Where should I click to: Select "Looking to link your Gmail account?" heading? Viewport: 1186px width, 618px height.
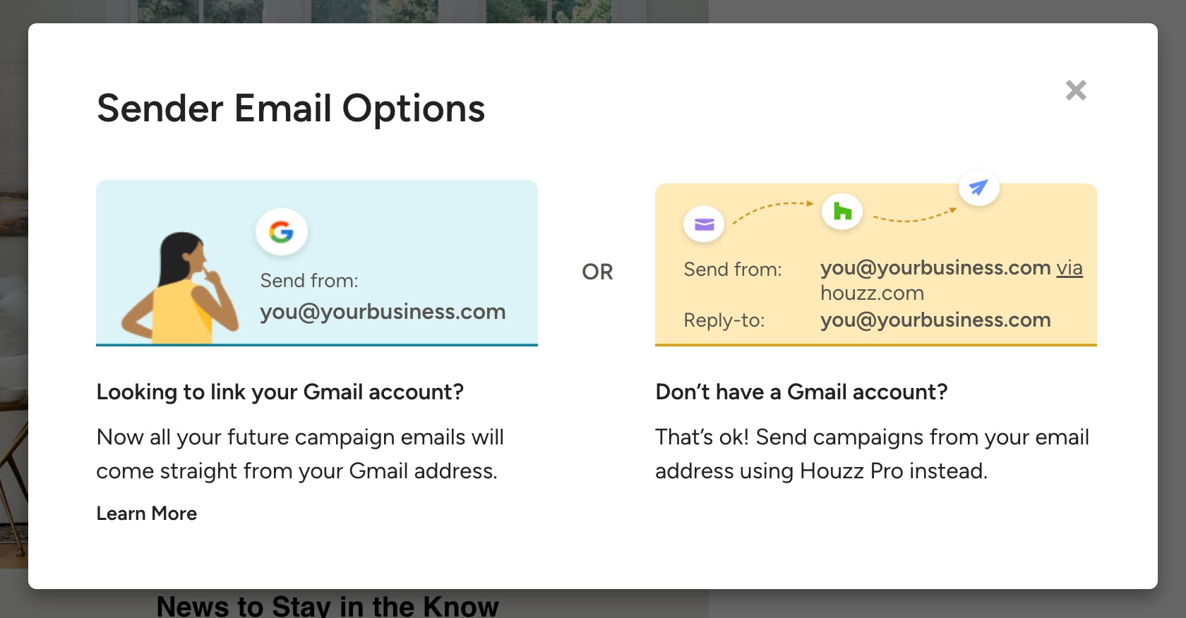280,392
